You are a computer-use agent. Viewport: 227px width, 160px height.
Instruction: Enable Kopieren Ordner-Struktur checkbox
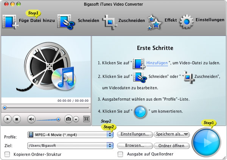[x=7, y=154]
